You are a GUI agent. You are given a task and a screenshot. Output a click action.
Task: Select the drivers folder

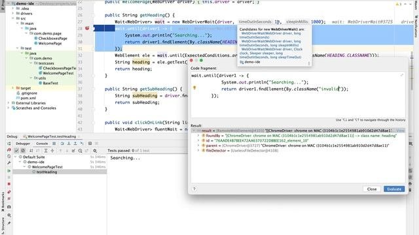click(x=24, y=13)
